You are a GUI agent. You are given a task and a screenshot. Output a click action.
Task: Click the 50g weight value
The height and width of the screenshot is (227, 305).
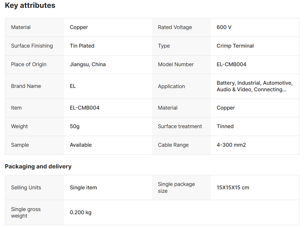coord(75,127)
